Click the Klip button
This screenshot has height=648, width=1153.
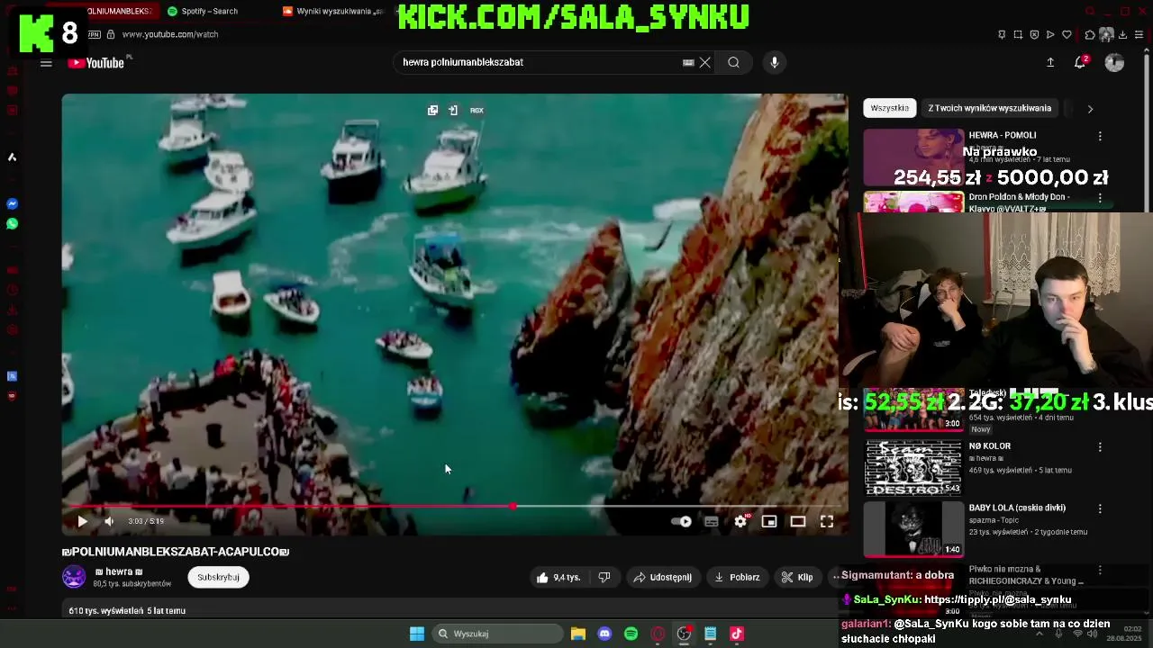pos(797,577)
